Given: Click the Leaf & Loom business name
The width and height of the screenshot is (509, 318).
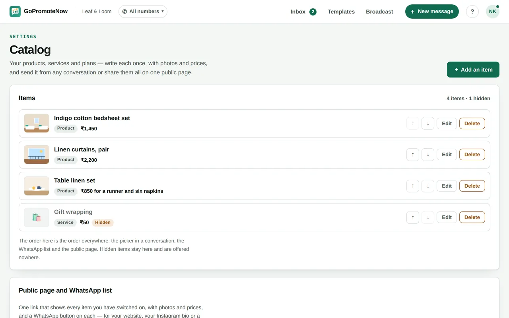Looking at the screenshot, I should 97,12.
